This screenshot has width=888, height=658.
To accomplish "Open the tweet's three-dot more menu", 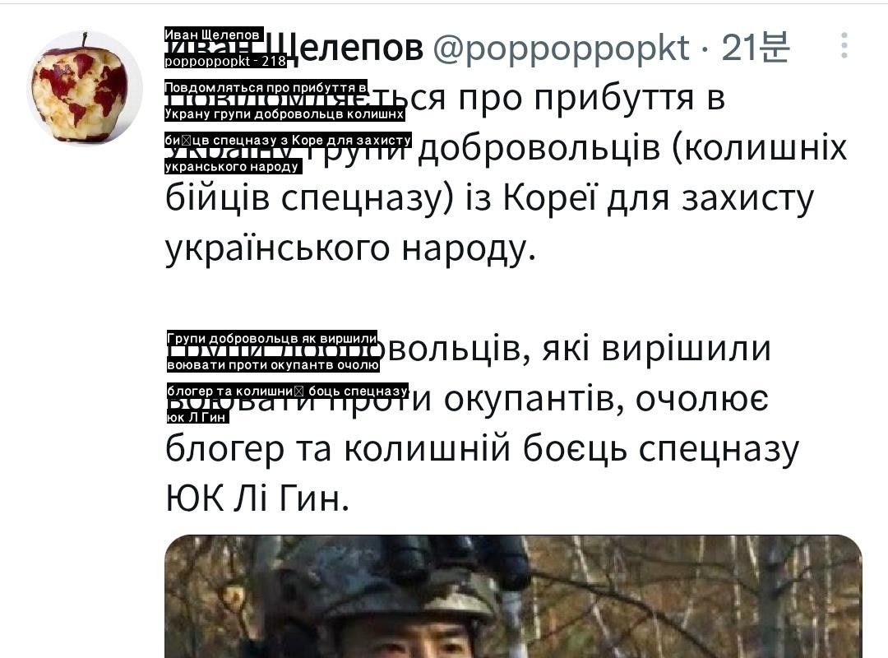I will pyautogui.click(x=844, y=45).
